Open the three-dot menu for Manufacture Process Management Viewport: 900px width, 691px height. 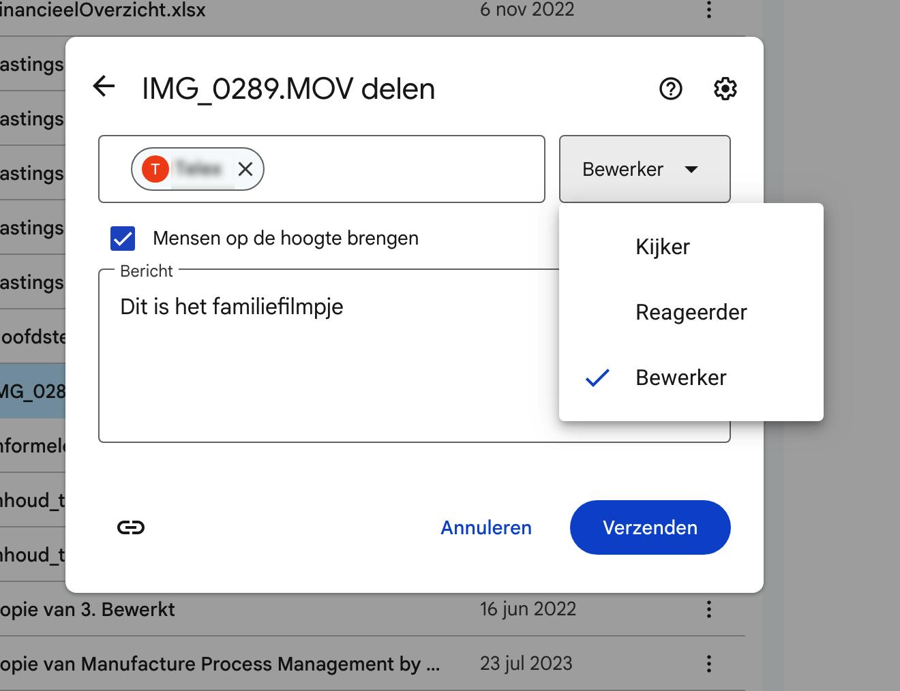pos(708,663)
